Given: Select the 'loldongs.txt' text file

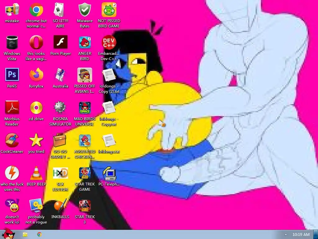Looking at the screenshot, I should click(109, 140).
